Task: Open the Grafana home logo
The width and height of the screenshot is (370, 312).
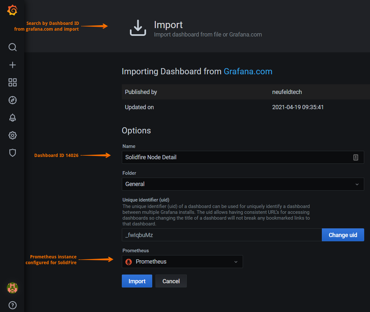Action: 12,10
